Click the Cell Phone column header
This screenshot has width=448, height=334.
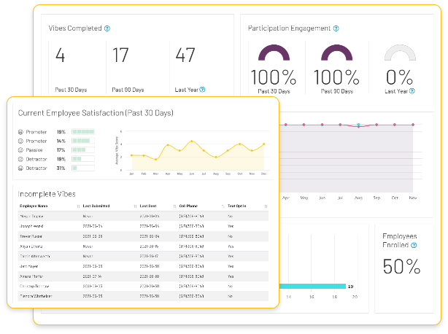[188, 206]
